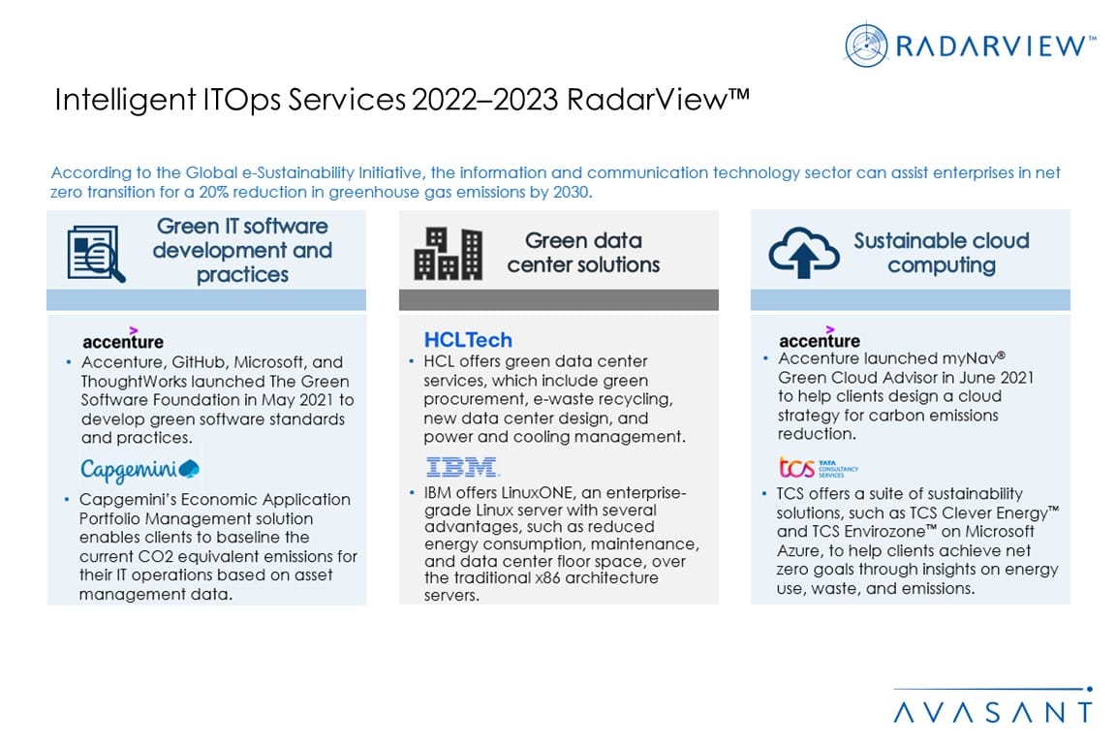The image size is (1116, 744).
Task: Click the TCS Clever Energy bullet paragraph
Action: point(916,541)
